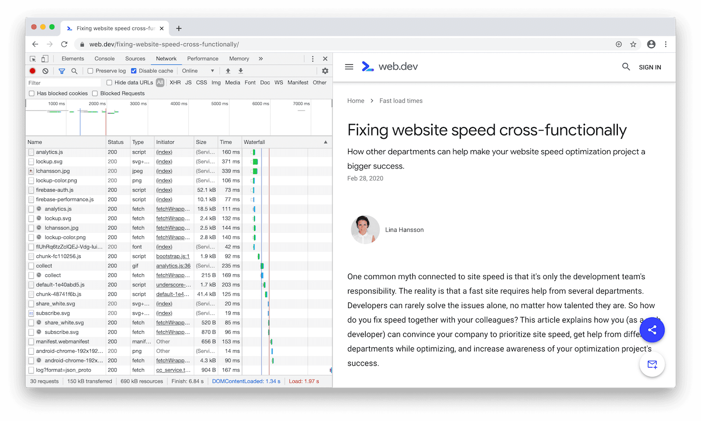
Task: Sort by the Waterfall column header
Action: [x=254, y=142]
